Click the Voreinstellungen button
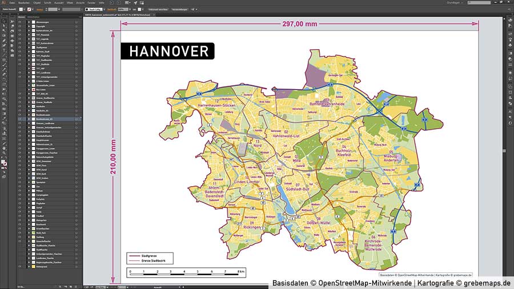 point(178,9)
